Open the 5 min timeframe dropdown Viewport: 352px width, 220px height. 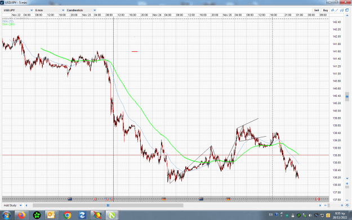click(50, 10)
